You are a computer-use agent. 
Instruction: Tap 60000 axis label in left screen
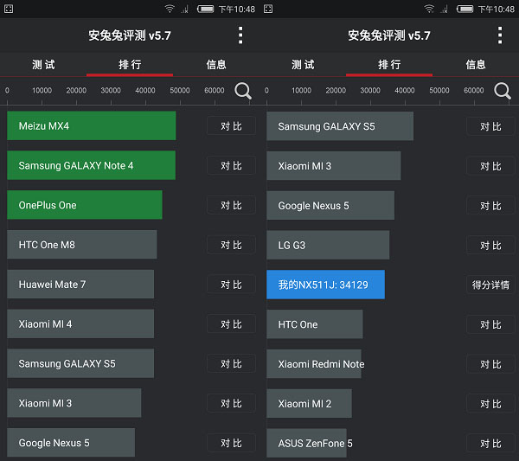tap(215, 90)
